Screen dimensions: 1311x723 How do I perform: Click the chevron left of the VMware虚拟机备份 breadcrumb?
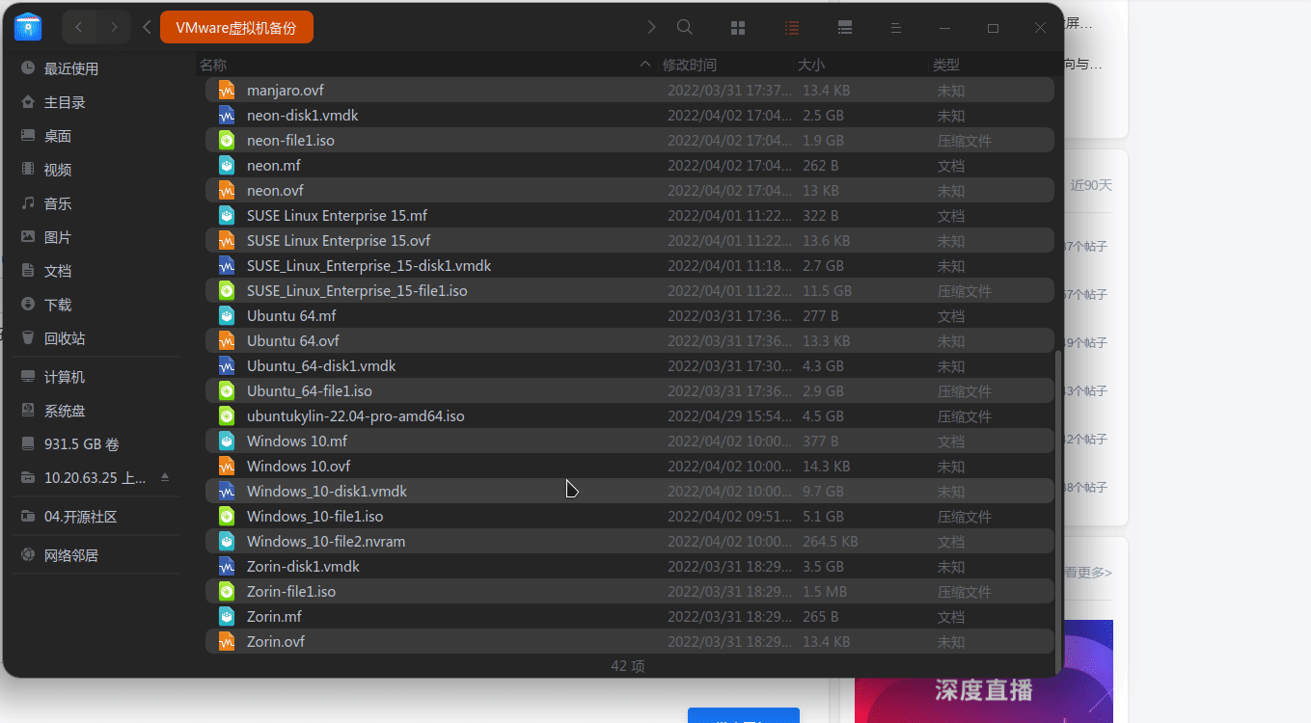[147, 27]
